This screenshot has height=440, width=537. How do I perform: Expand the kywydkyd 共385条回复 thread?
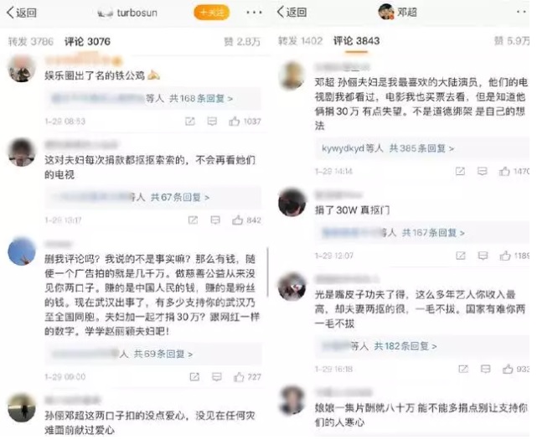(388, 148)
